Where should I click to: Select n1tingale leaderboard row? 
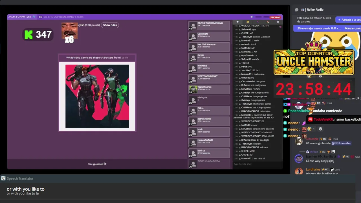[209, 100]
